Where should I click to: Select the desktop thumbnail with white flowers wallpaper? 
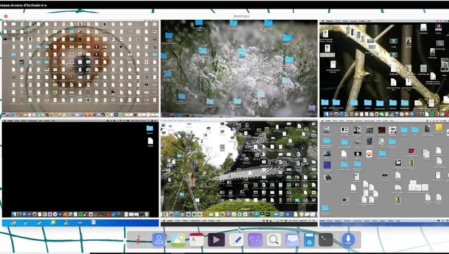coord(239,69)
